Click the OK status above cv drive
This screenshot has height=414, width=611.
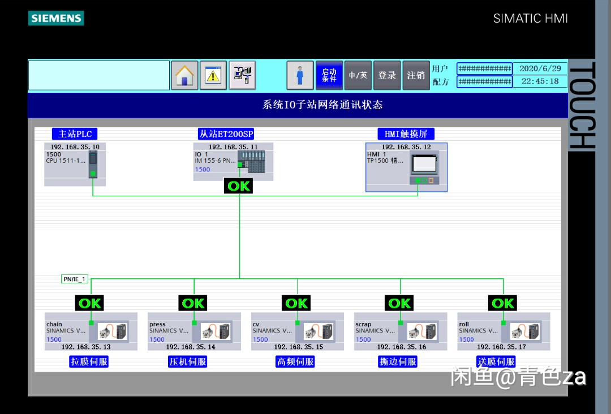(x=296, y=303)
